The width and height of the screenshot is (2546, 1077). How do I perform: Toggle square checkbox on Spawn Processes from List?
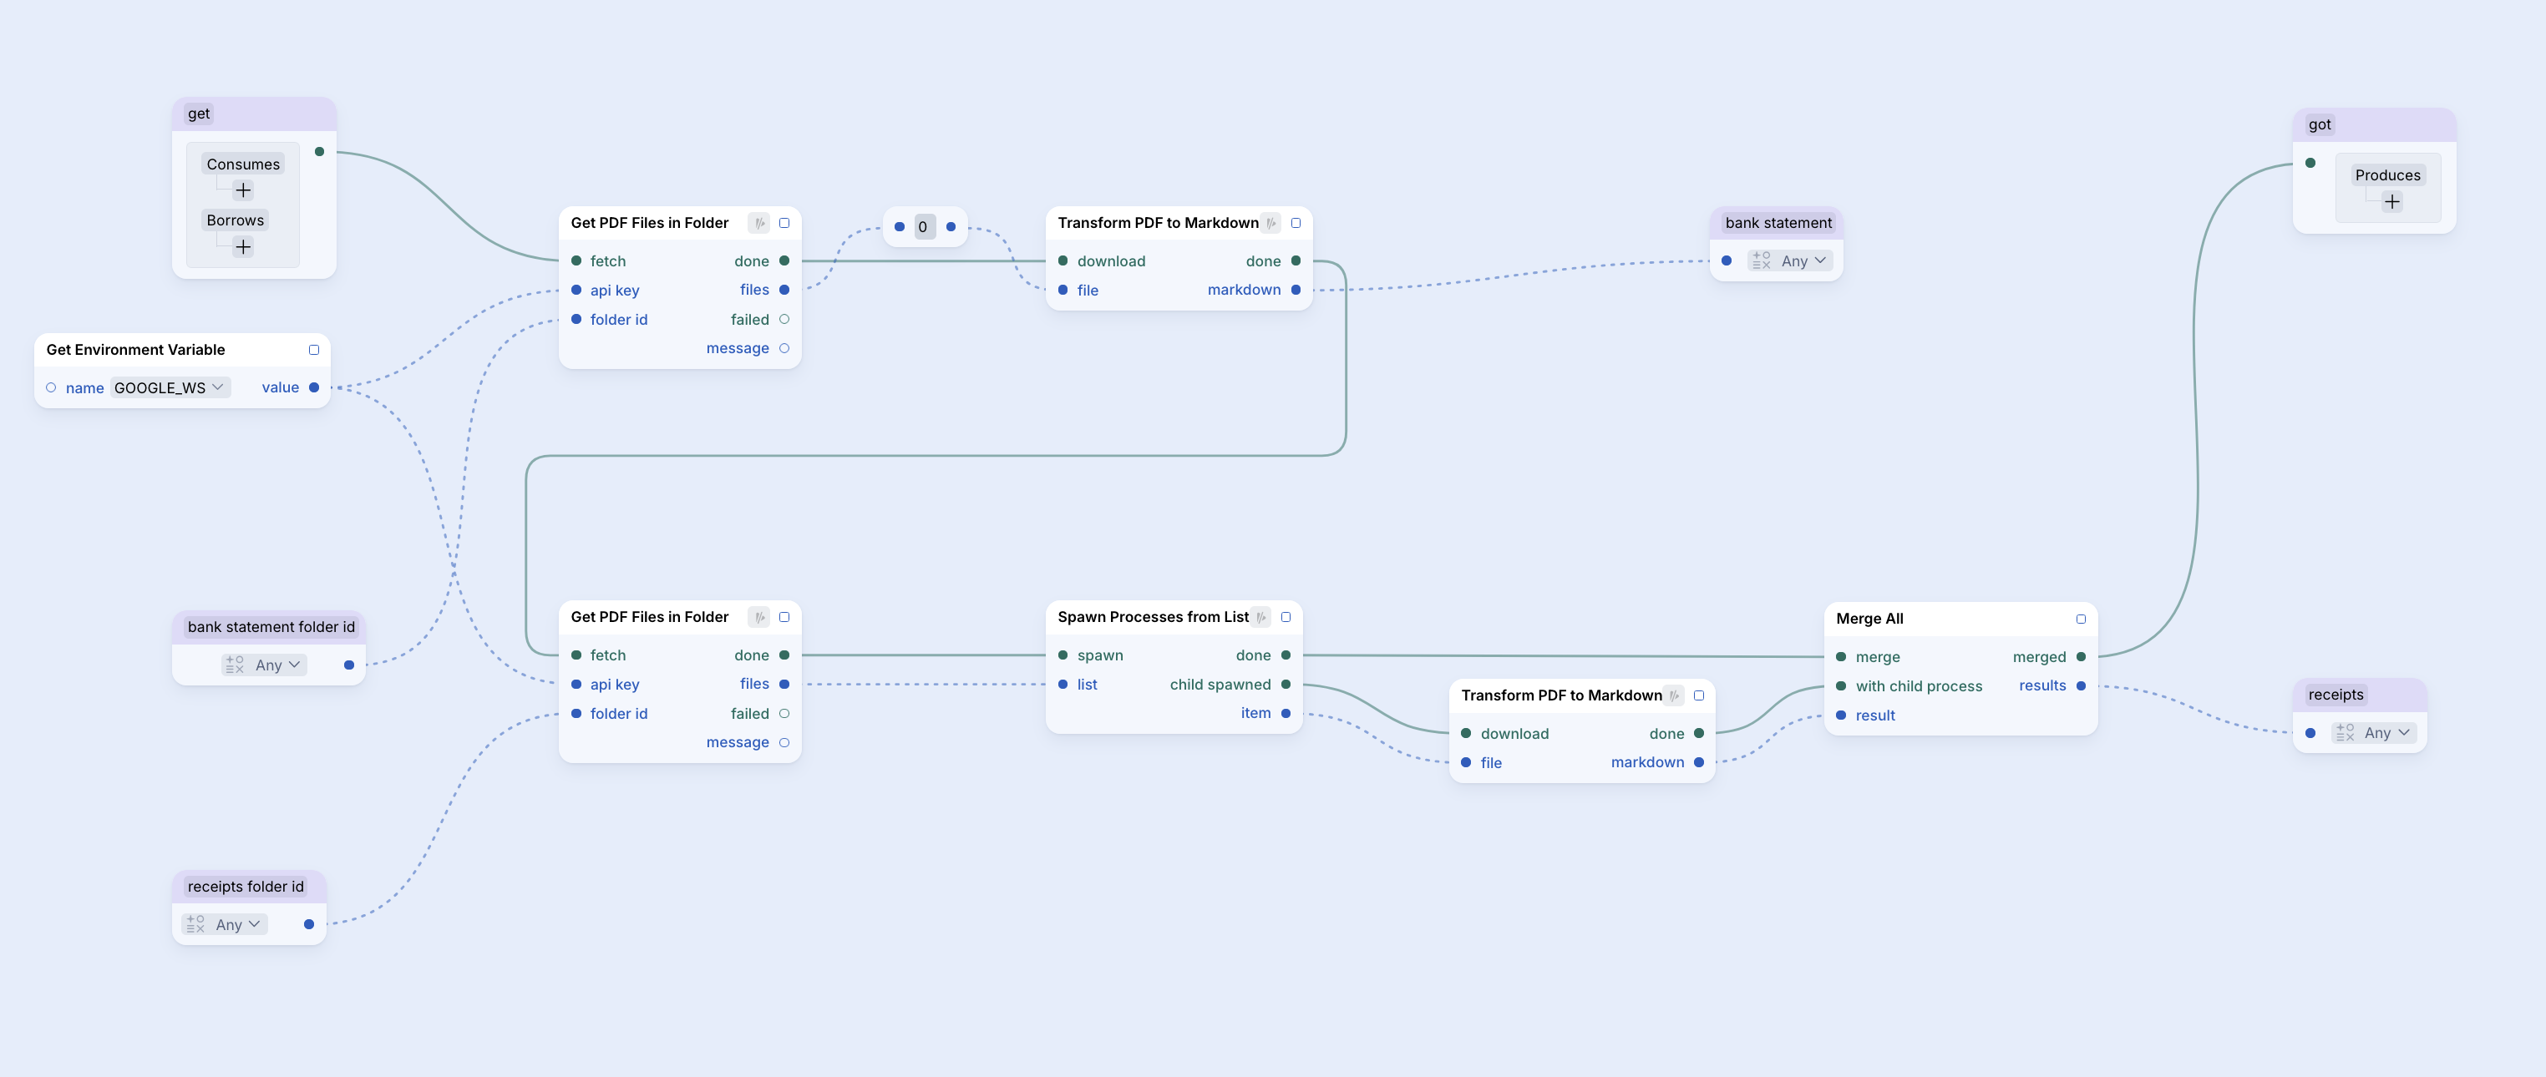1287,618
